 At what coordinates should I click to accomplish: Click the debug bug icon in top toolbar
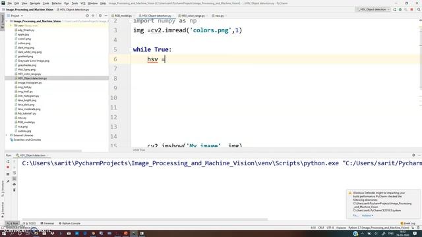[x=400, y=9]
